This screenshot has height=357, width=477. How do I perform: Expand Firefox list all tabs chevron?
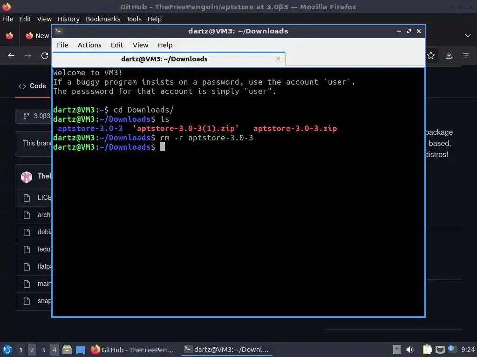click(x=468, y=36)
